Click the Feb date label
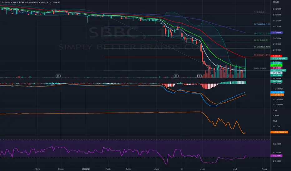The height and width of the screenshot is (171, 291). 108,169
